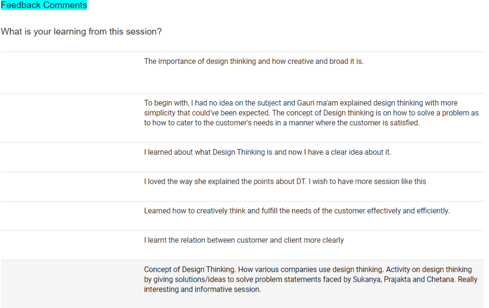Select the comment on importance of design thinking
This screenshot has width=489, height=308.
[x=253, y=62]
